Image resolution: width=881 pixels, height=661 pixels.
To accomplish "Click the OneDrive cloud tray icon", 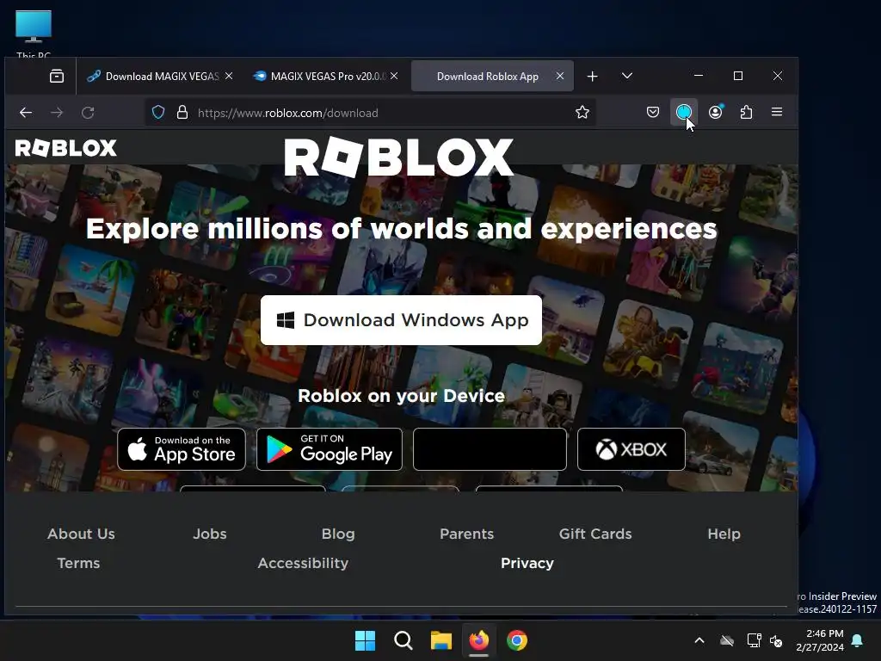I will coord(727,640).
